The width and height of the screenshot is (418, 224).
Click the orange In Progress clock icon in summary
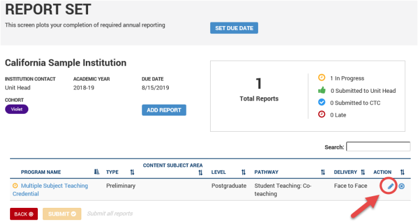click(322, 78)
